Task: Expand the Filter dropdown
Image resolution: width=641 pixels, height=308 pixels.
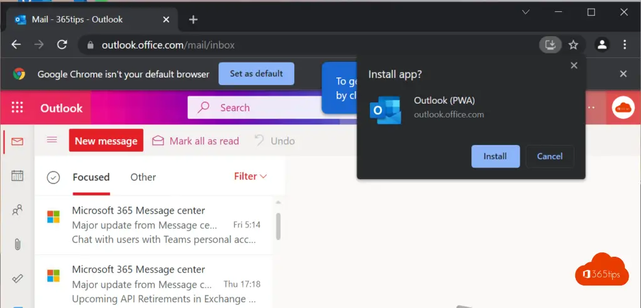Action: coord(250,176)
